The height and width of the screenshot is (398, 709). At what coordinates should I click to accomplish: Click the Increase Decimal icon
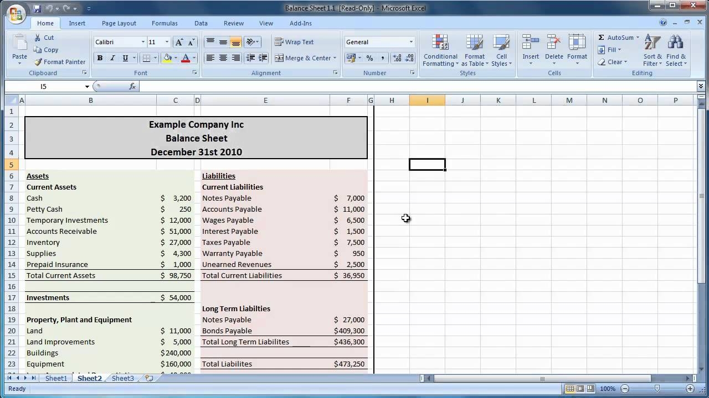(x=397, y=58)
